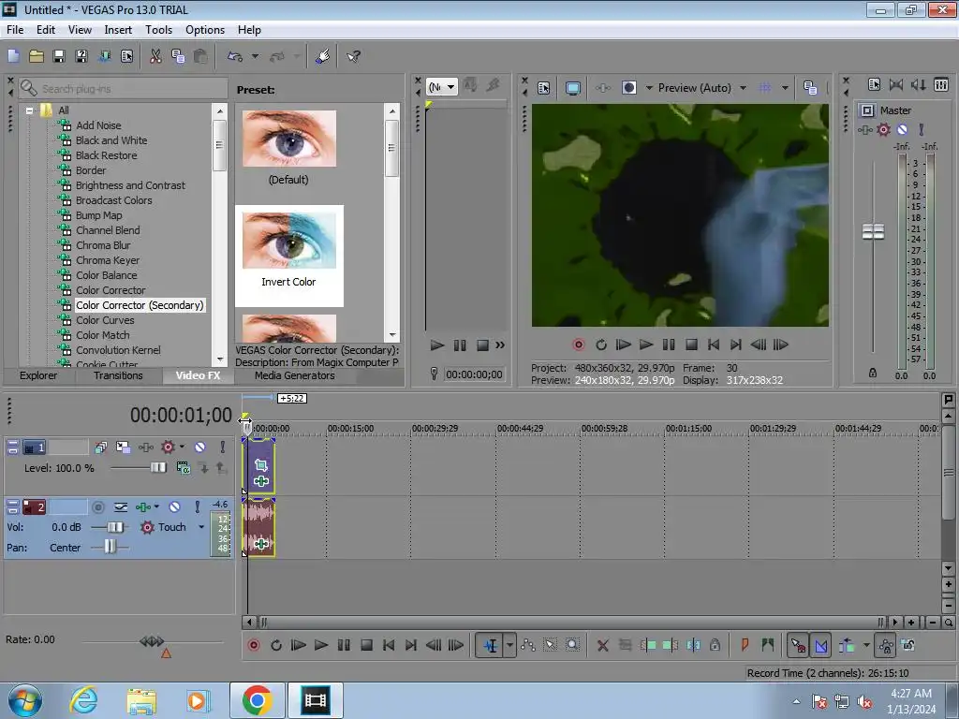Click the New Project toolbar icon

(x=13, y=56)
